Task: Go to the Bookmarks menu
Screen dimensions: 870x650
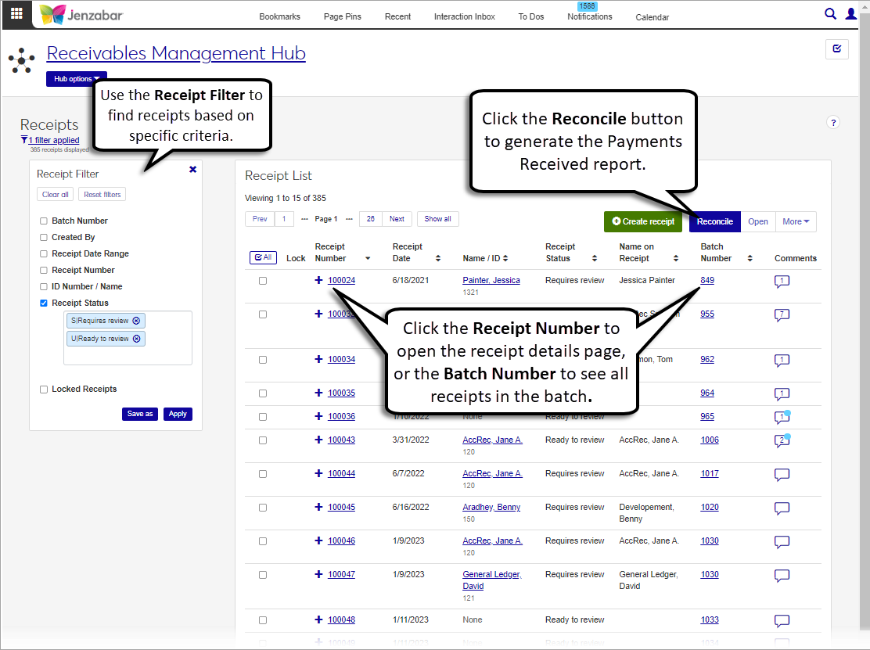Action: click(x=279, y=16)
